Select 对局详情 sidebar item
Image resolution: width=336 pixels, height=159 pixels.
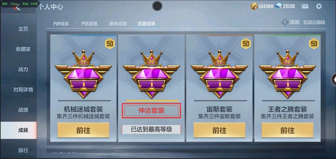click(x=23, y=90)
